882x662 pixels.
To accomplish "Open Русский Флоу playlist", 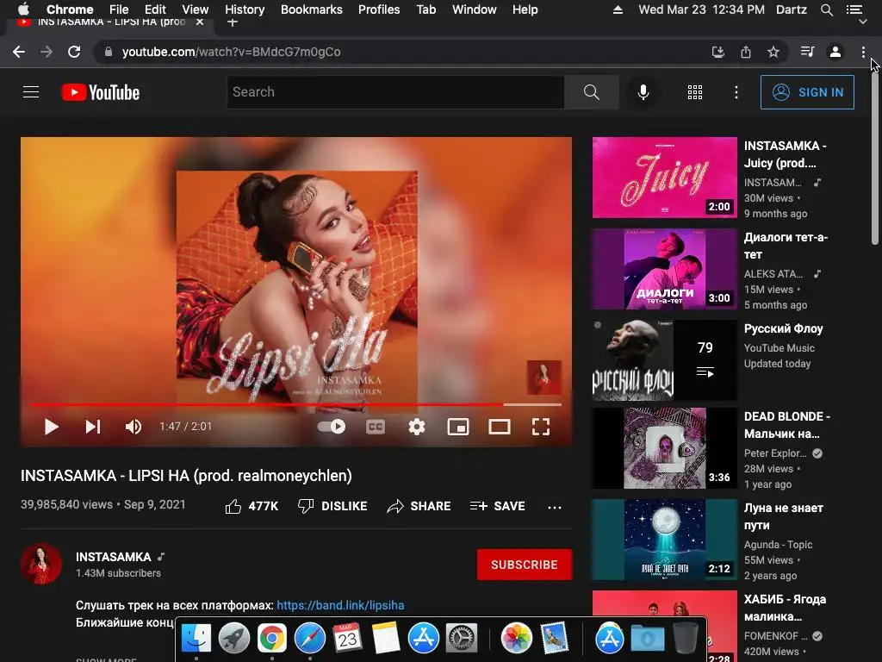I will coord(664,360).
